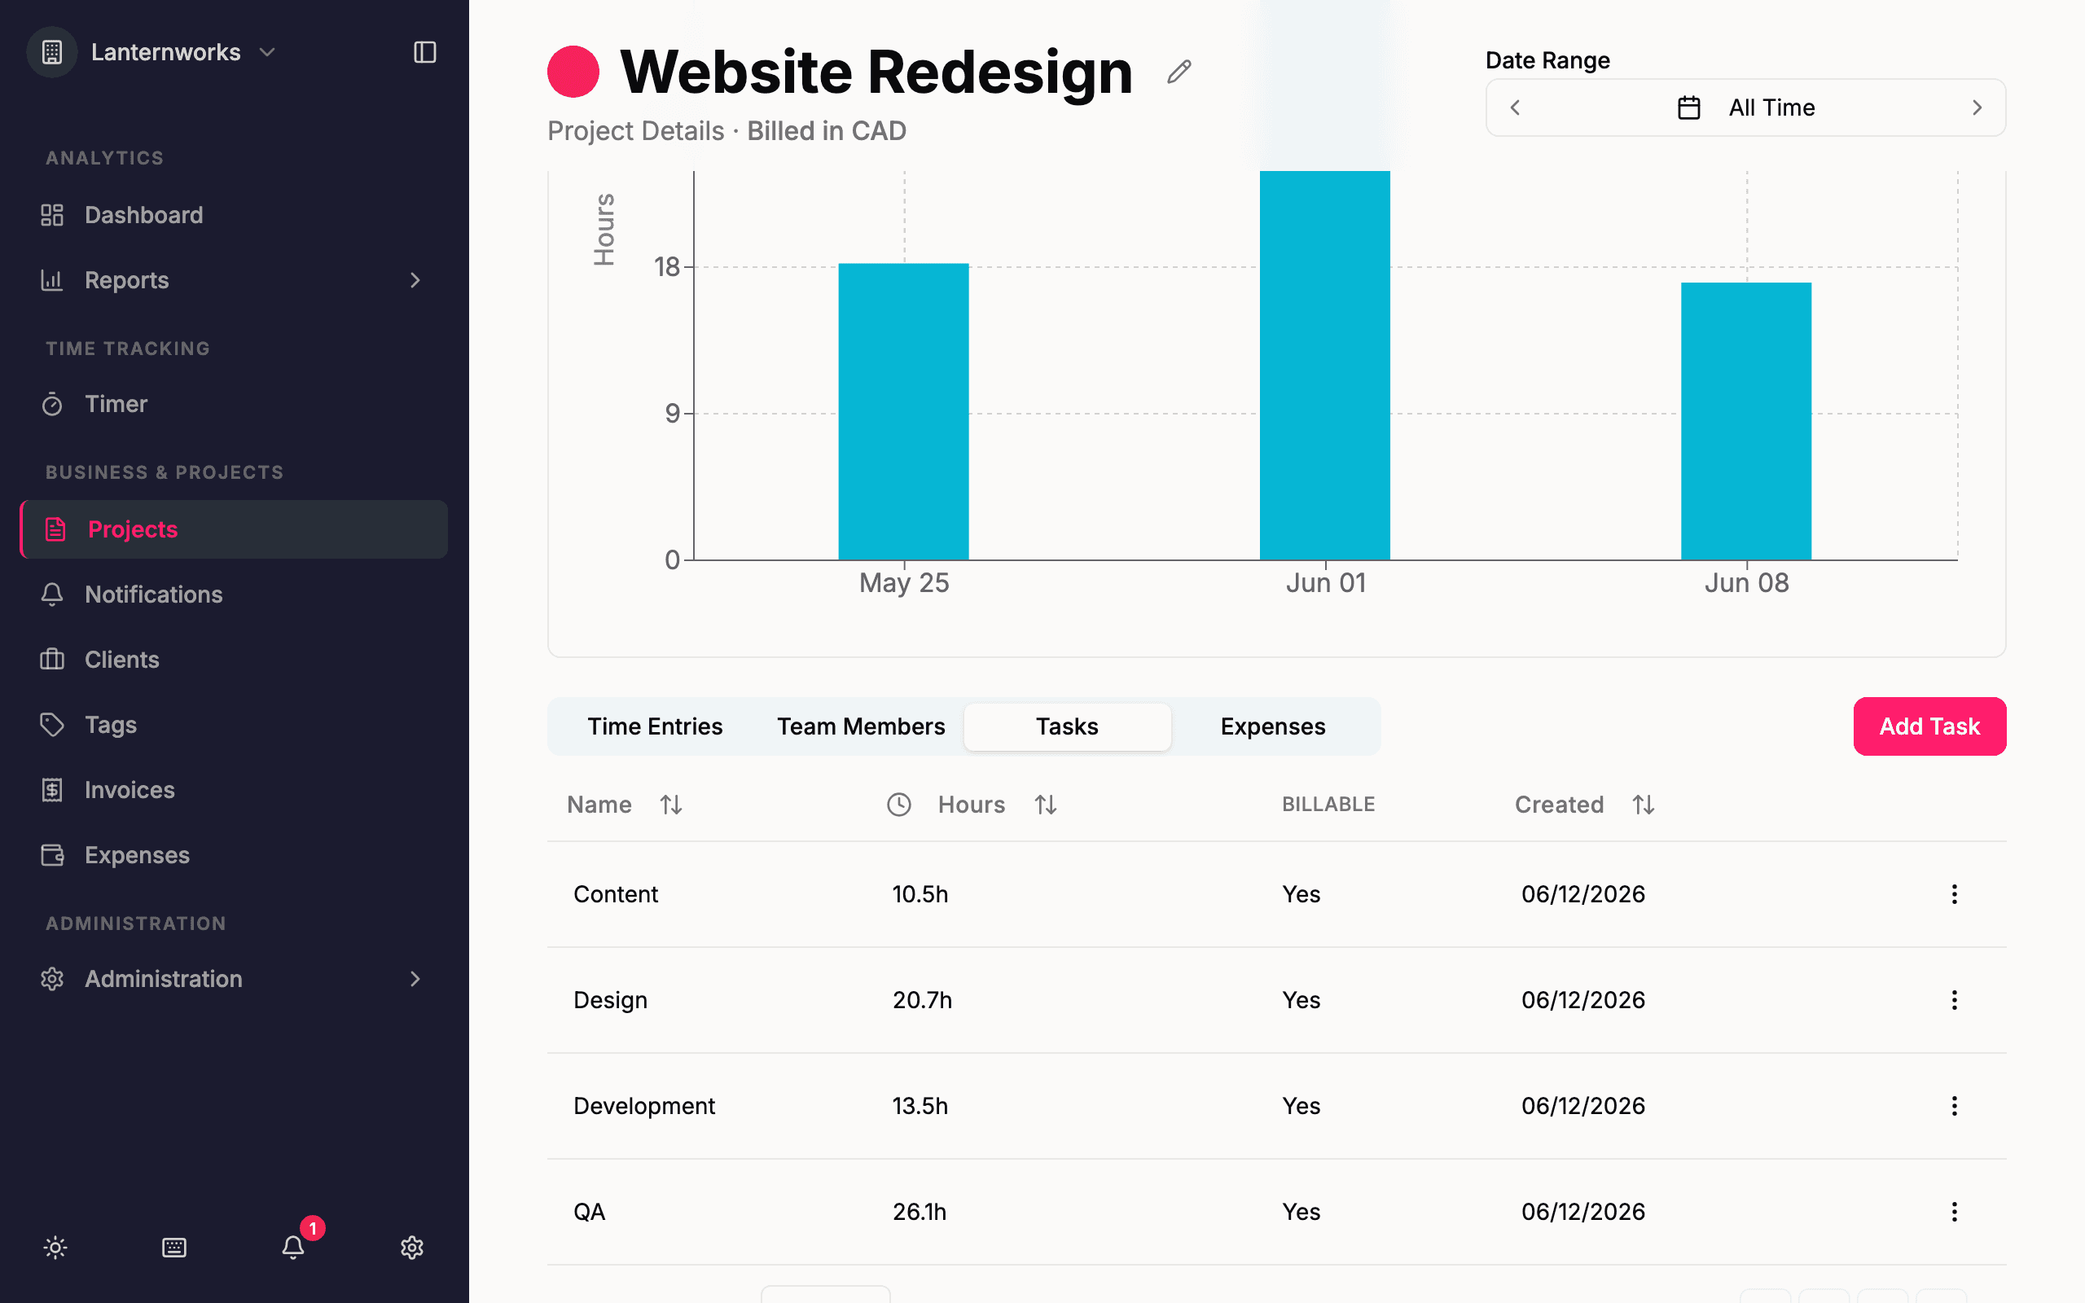Open settings gear at sidebar bottom
This screenshot has height=1303, width=2085.
pos(412,1248)
